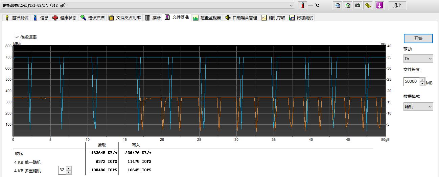Click the 108486 IOPS read value
Screen dimensions: 439x177
coord(104,170)
